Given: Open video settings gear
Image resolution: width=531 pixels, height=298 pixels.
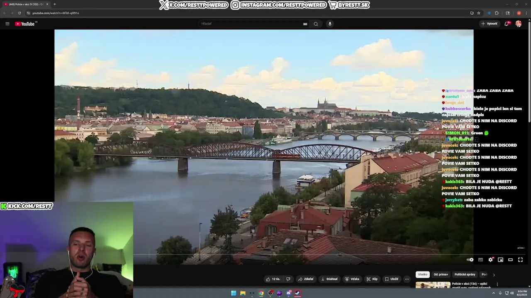Looking at the screenshot, I should tap(491, 260).
